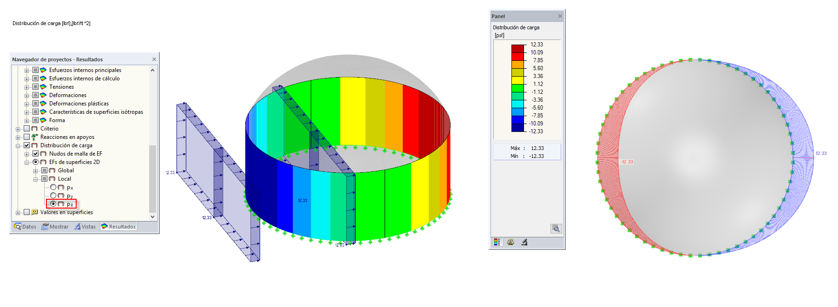Close the Panel legend window
Image resolution: width=838 pixels, height=307 pixels.
click(x=560, y=16)
